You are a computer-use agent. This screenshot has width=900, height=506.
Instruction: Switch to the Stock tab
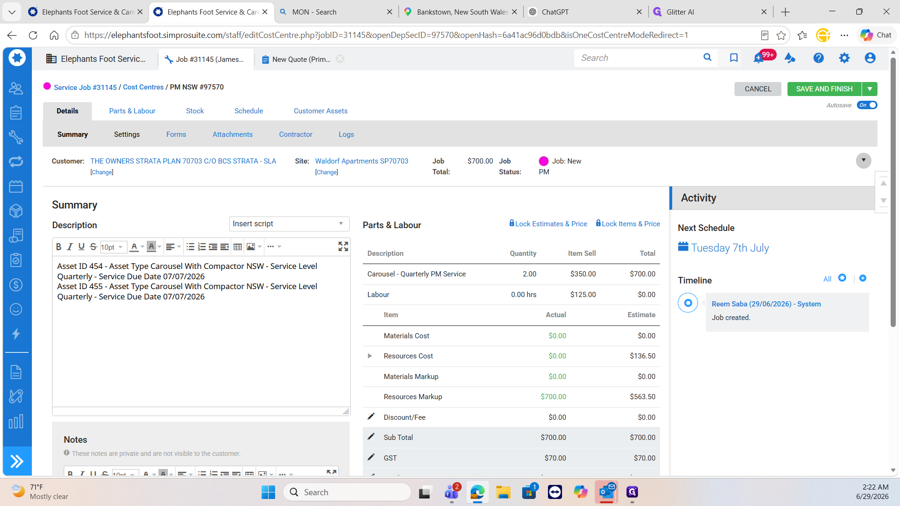195,111
